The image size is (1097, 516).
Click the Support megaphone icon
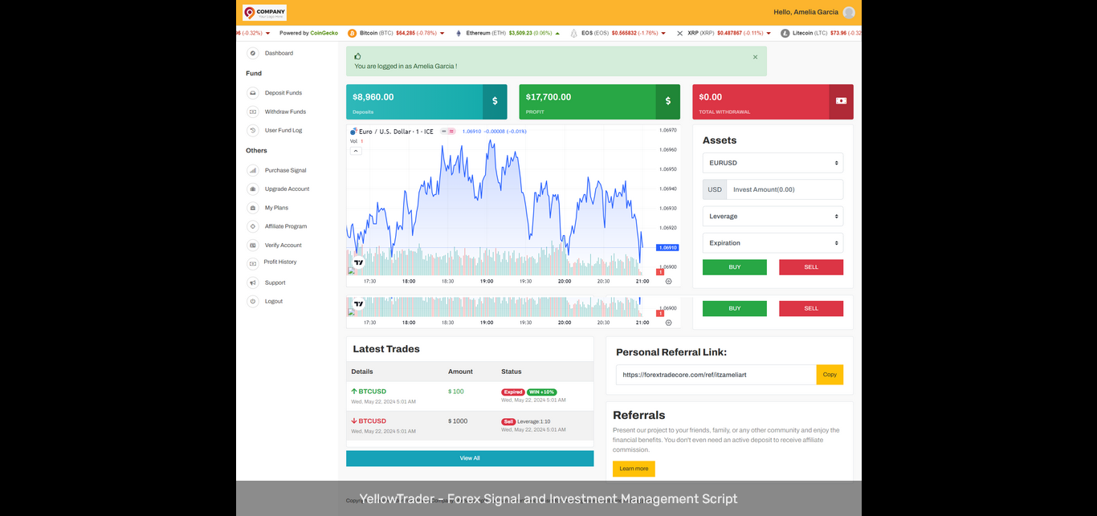pyautogui.click(x=253, y=282)
